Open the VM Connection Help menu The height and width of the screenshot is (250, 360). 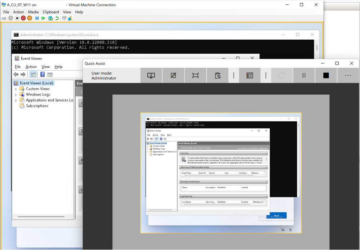(x=79, y=12)
